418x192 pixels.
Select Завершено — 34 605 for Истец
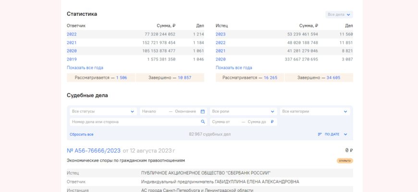tap(319, 77)
